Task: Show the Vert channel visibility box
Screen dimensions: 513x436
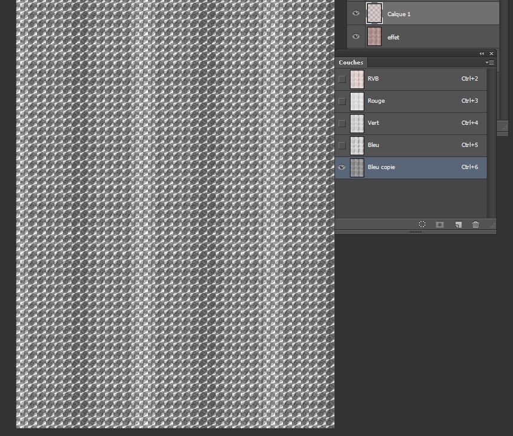Action: tap(342, 123)
